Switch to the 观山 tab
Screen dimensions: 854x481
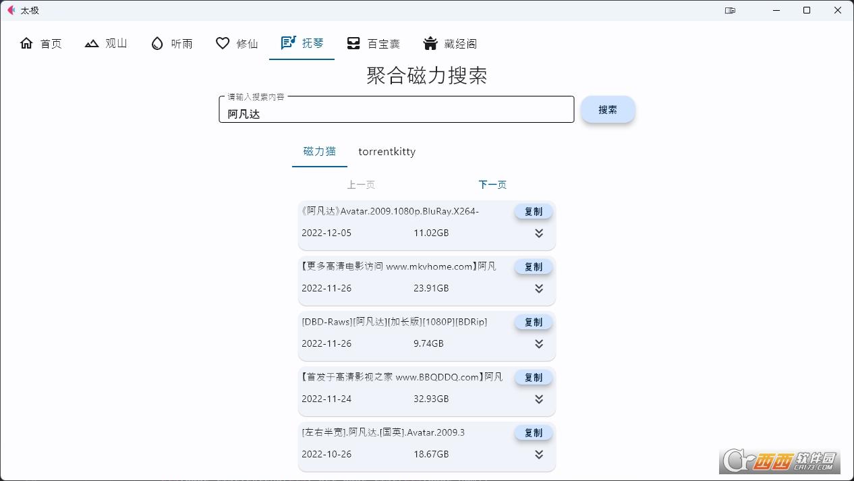(x=106, y=43)
